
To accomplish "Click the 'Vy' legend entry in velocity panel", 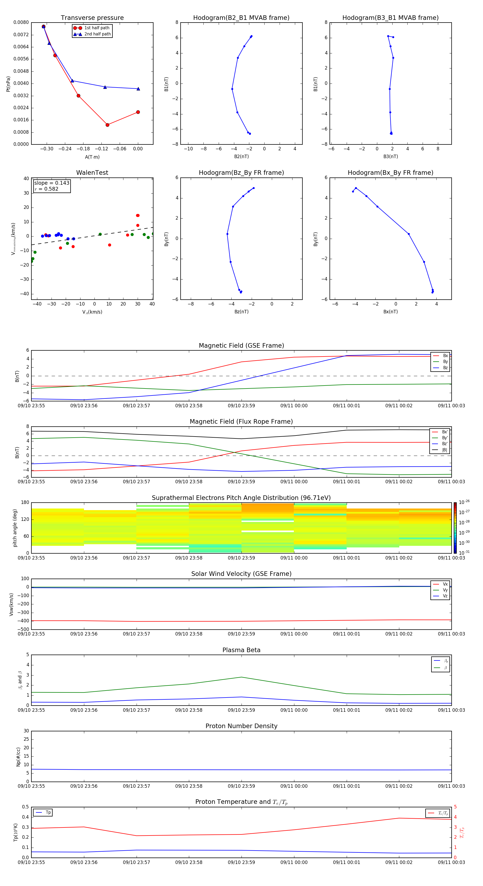I will (440, 590).
